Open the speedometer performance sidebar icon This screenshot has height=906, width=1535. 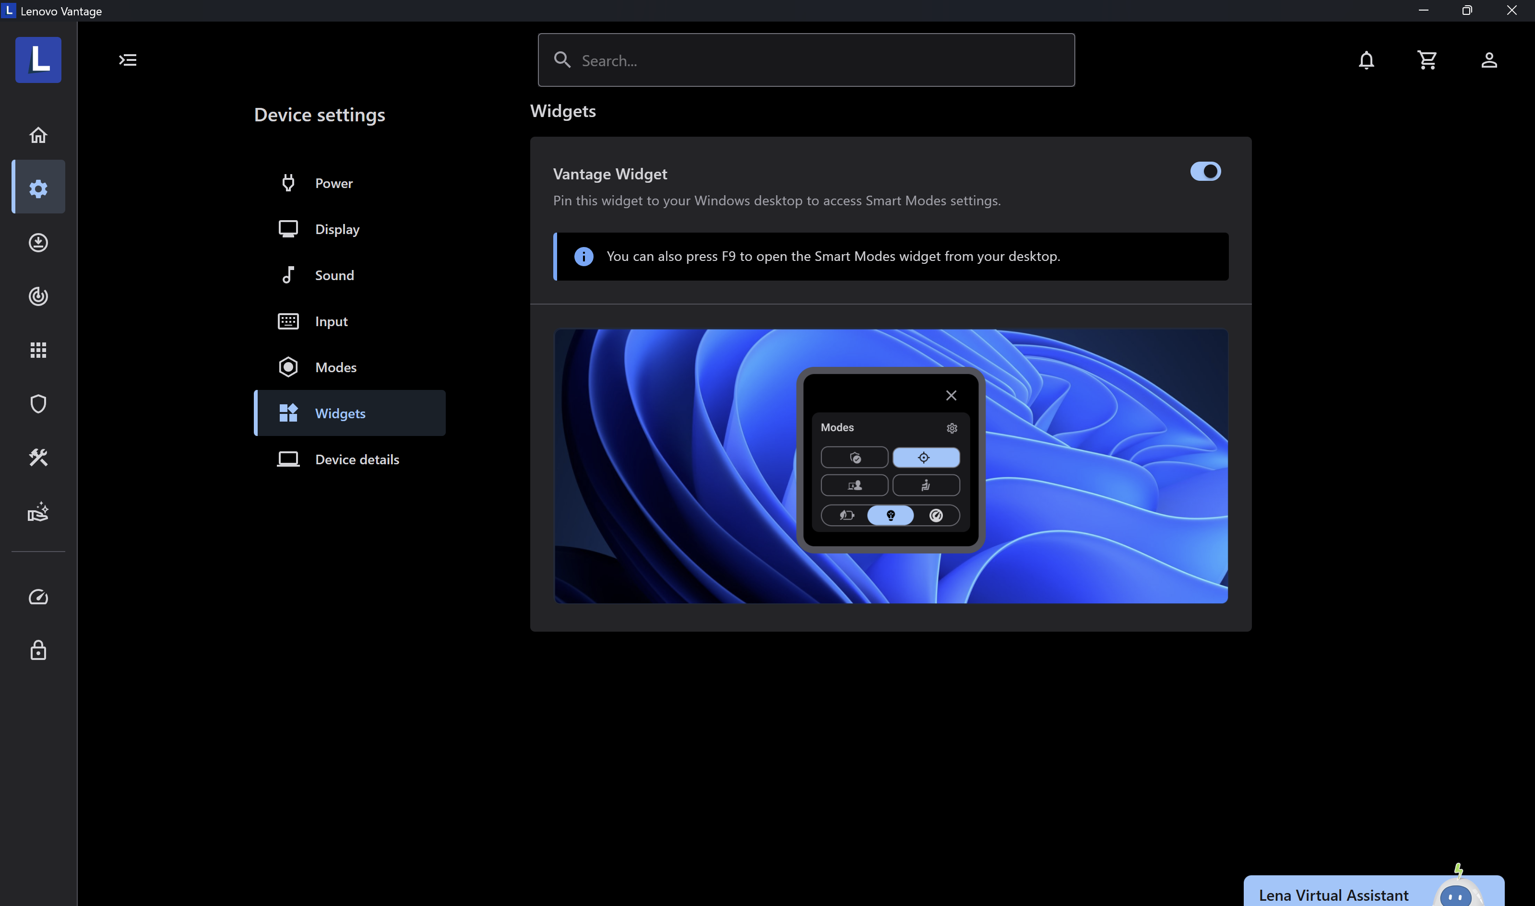coord(38,597)
